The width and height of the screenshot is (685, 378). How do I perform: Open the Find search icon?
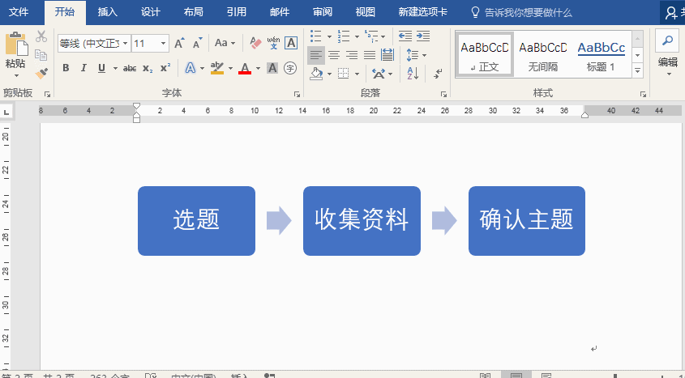(x=667, y=41)
